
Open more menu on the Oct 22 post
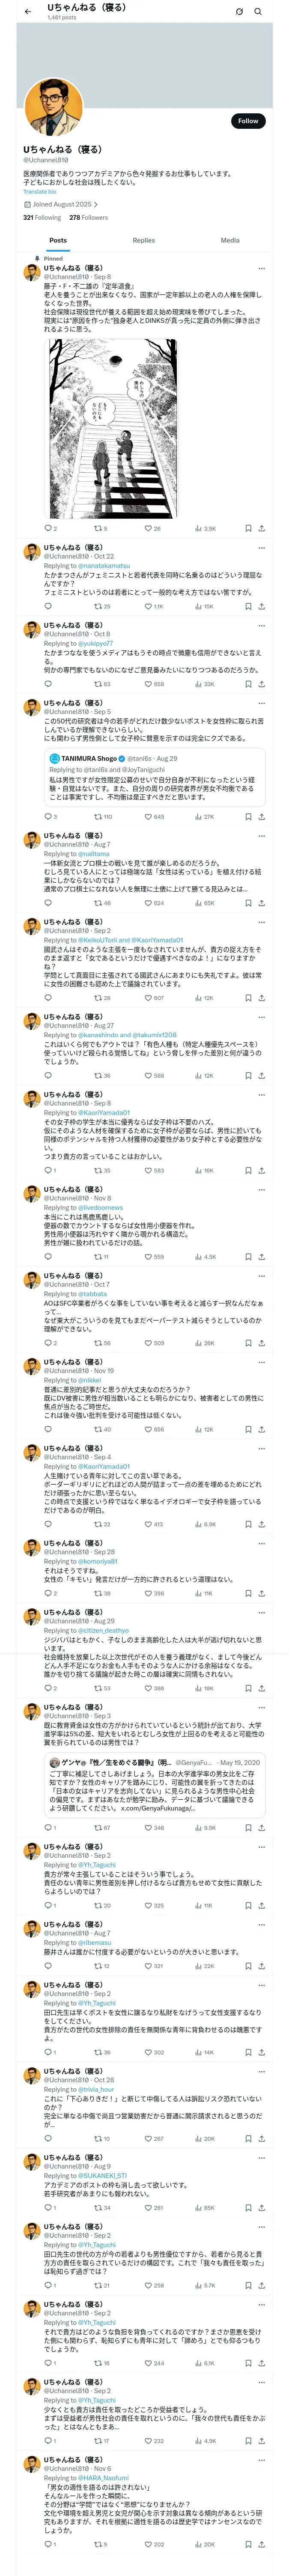click(261, 548)
